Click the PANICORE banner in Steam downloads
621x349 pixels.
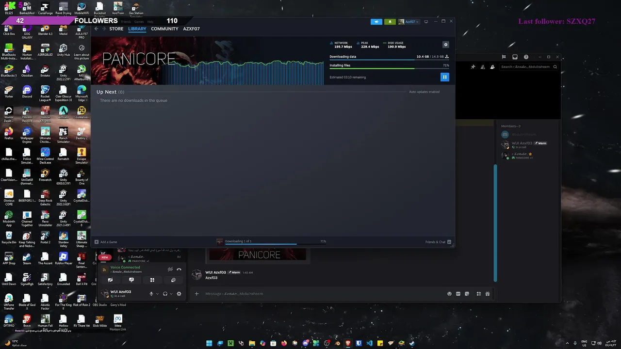(207, 61)
